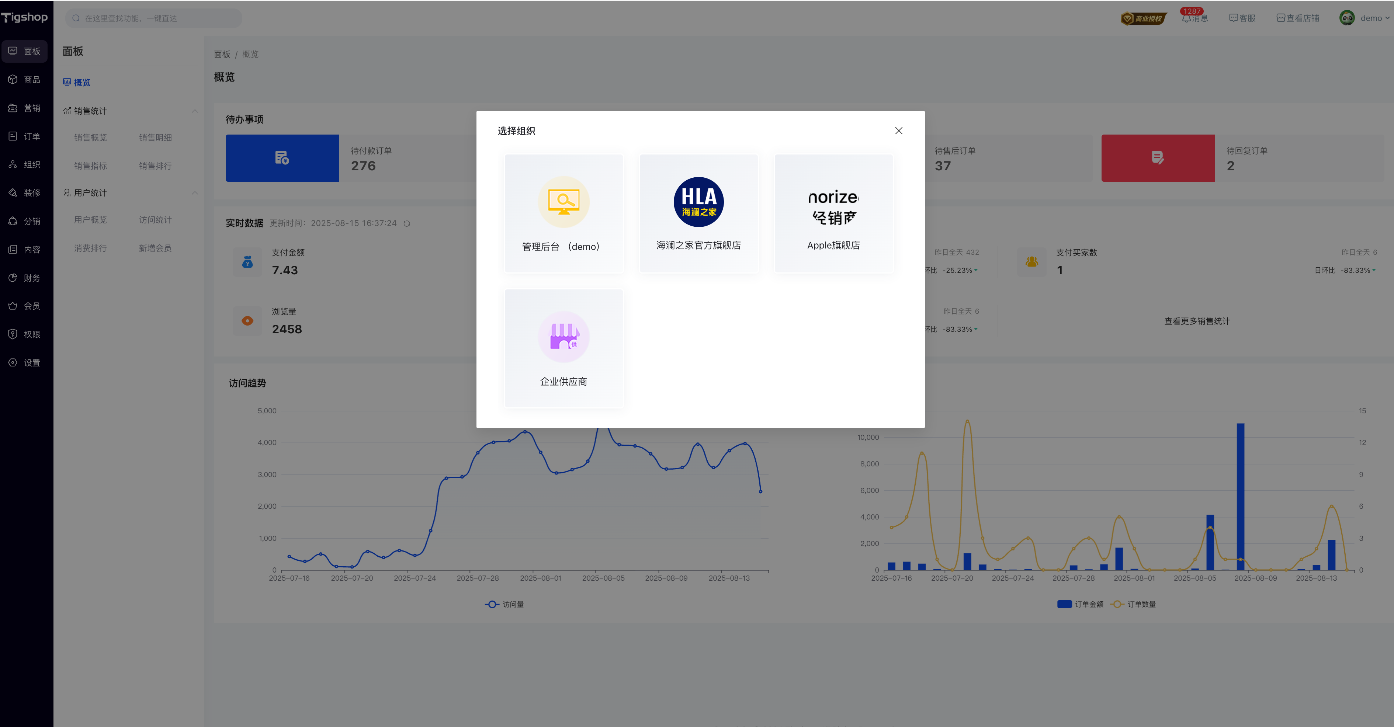Click the 待回复订单 count 2
The width and height of the screenshot is (1394, 727).
[x=1231, y=166]
